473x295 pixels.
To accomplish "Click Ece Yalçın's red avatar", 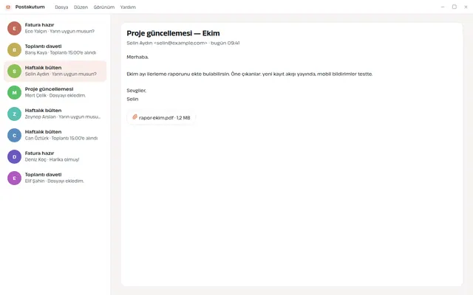I will [x=14, y=28].
